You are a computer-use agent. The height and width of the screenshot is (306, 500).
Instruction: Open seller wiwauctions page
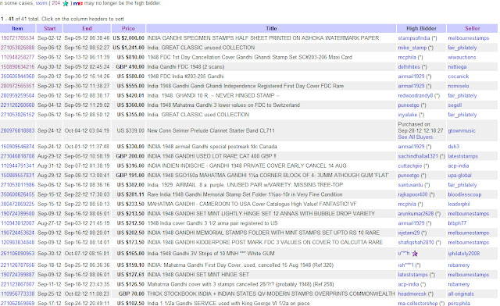point(462,57)
